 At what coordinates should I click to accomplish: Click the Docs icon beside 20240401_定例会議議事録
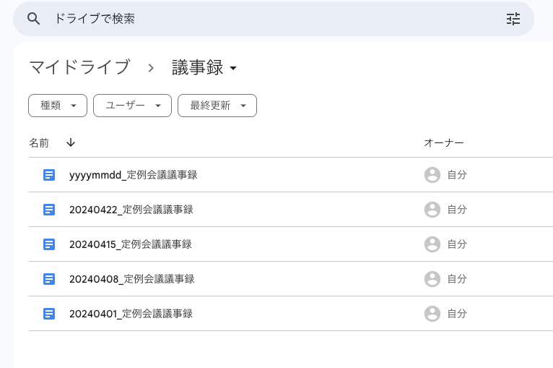(49, 314)
